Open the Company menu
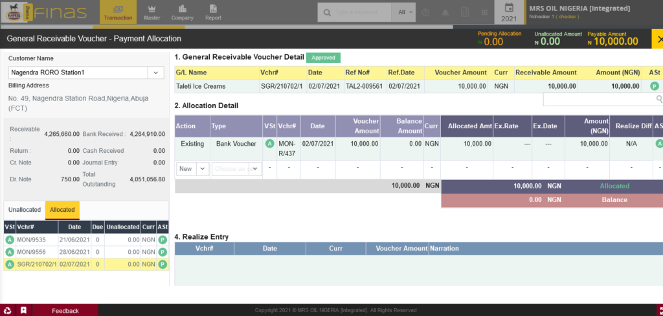This screenshot has width=663, height=316. [x=182, y=12]
